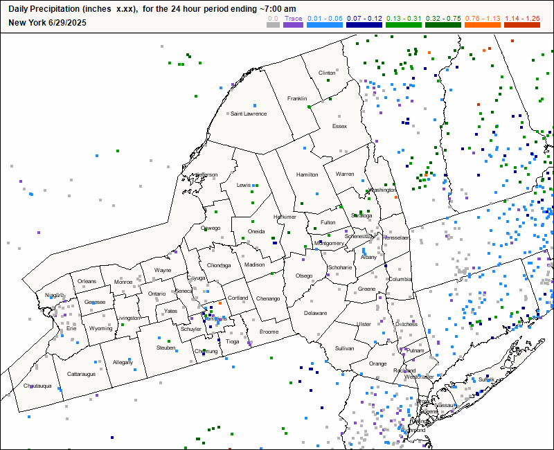Select the Ulster county label

click(364, 324)
